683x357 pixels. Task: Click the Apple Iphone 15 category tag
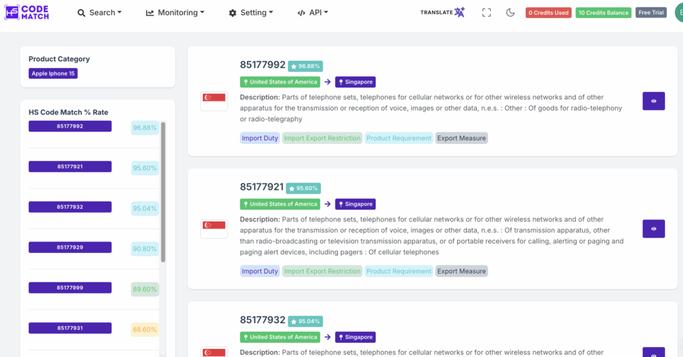click(53, 73)
